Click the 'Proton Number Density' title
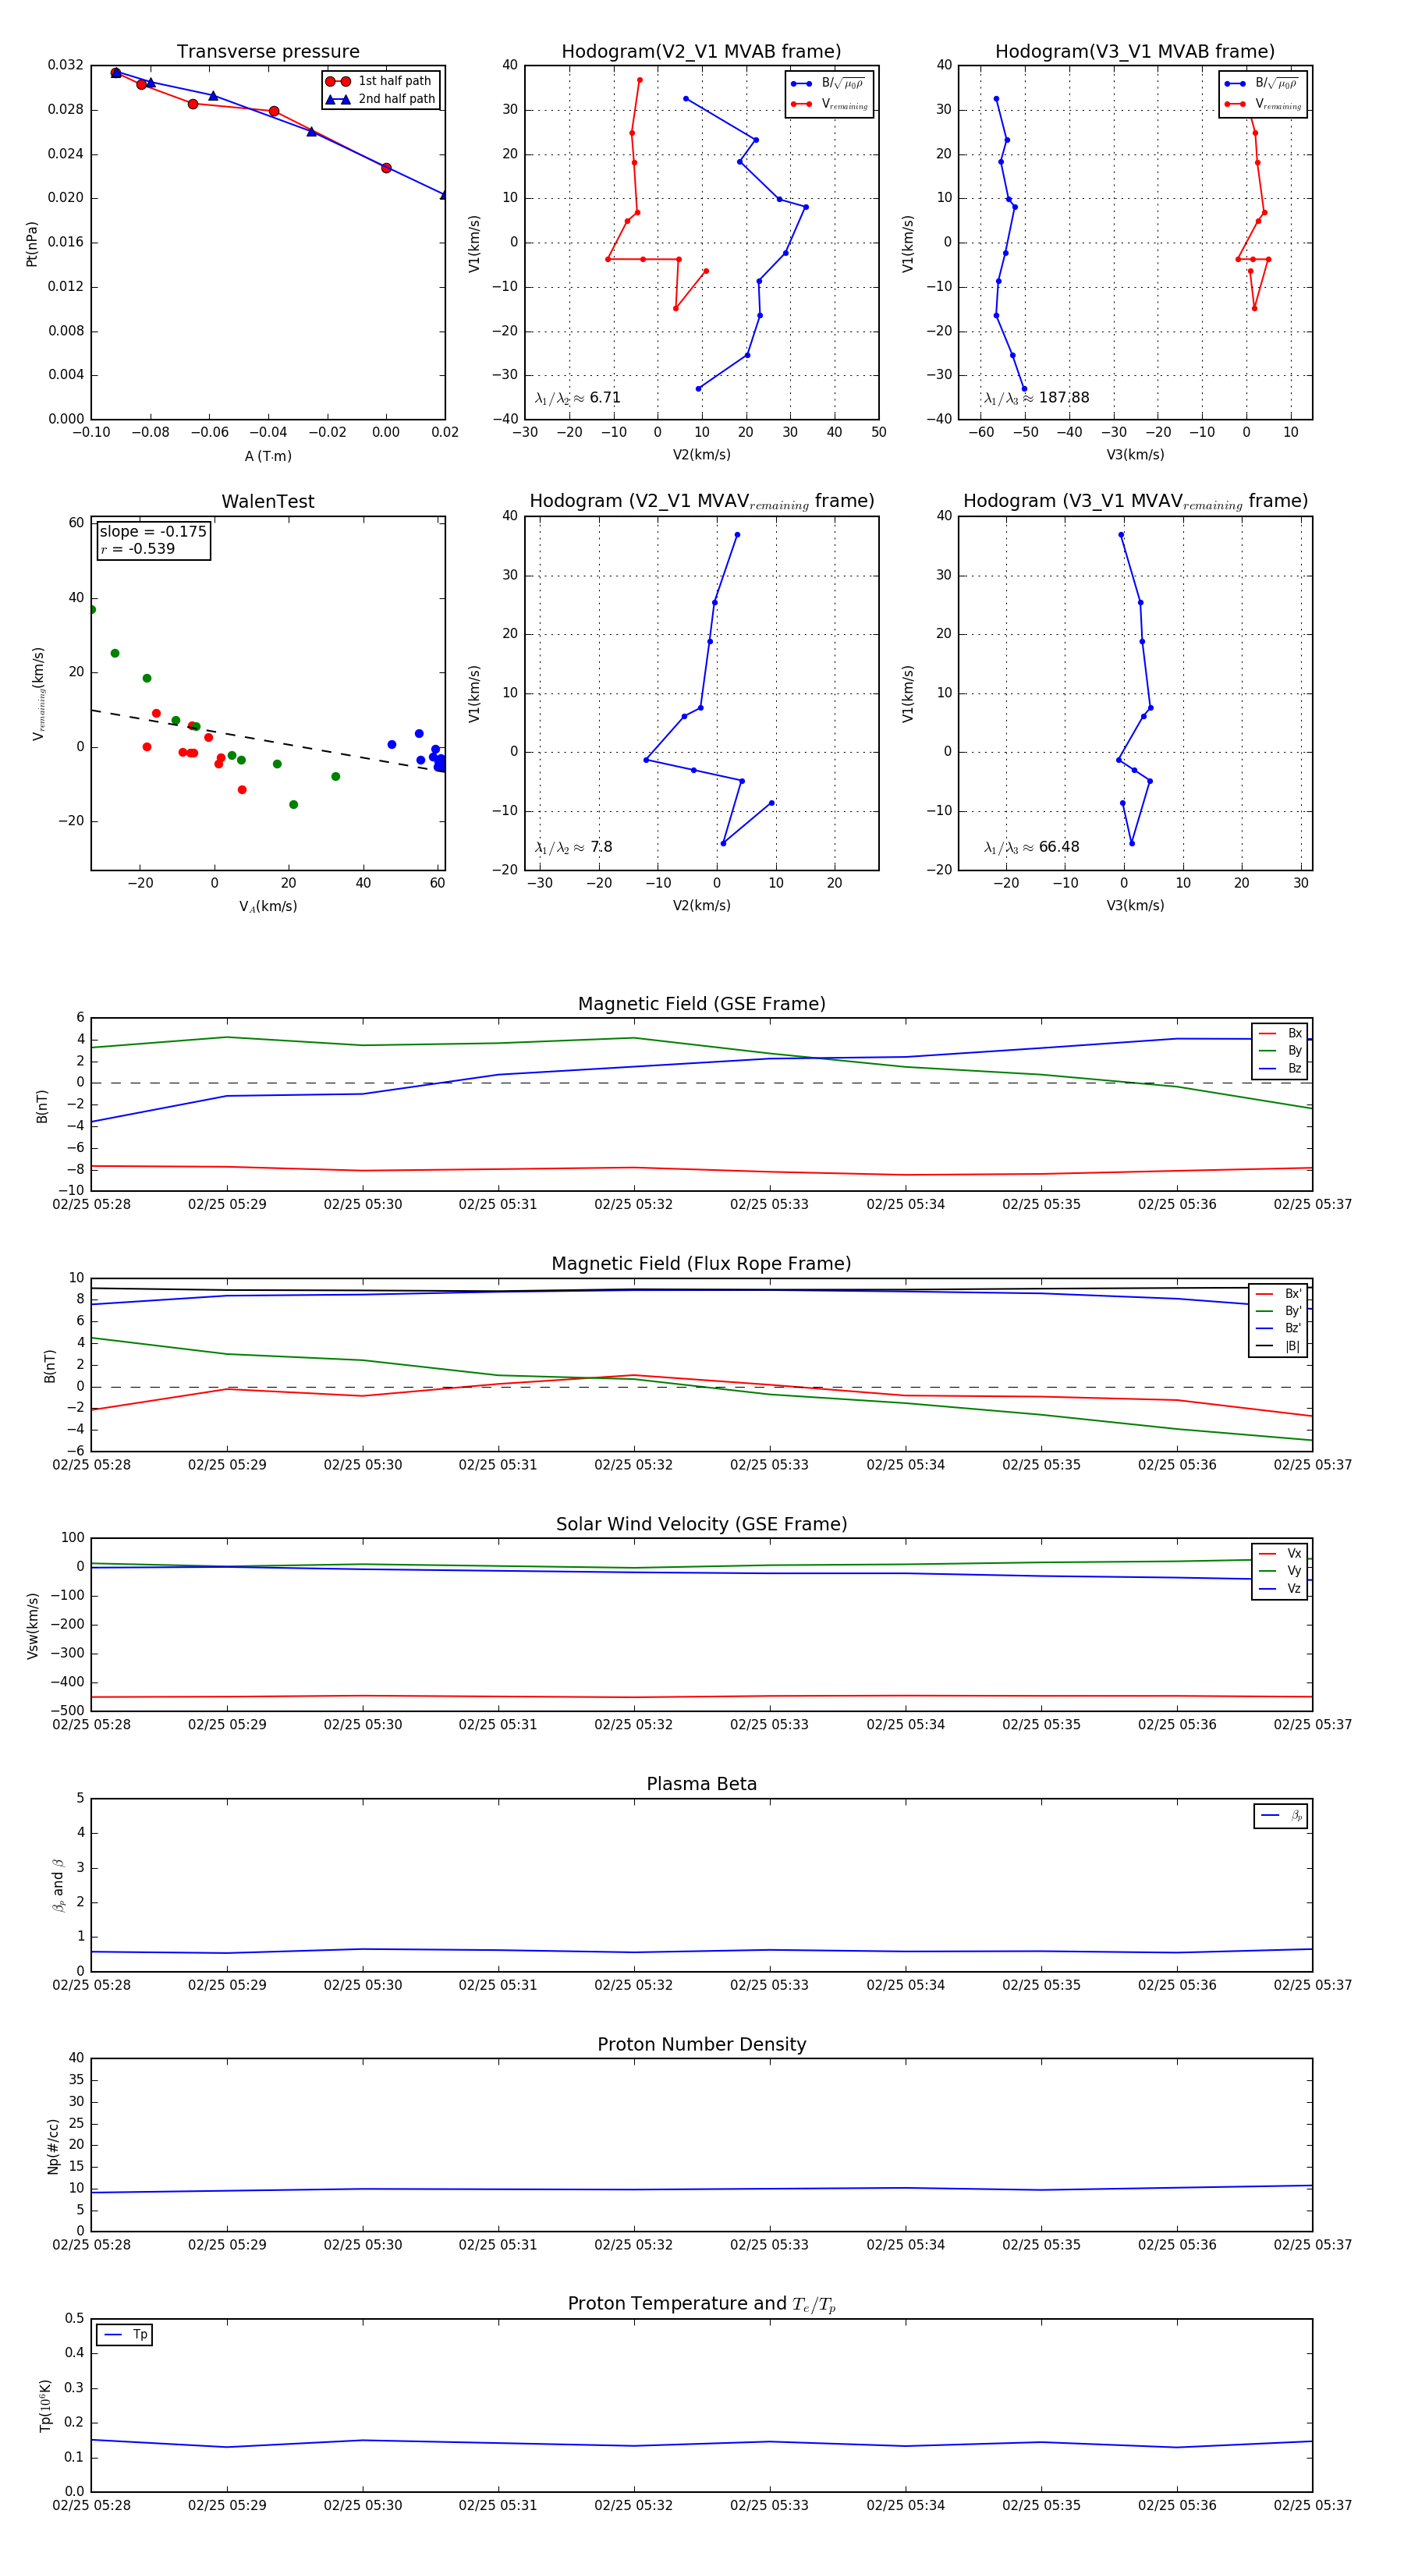This screenshot has width=1404, height=2574. (701, 2044)
